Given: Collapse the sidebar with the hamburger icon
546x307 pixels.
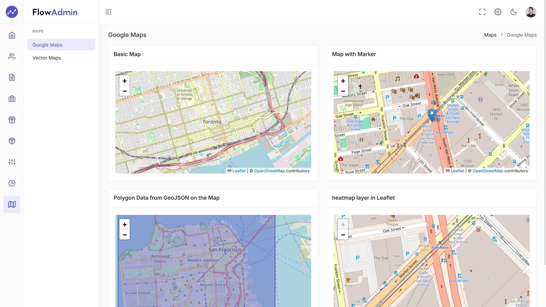Looking at the screenshot, I should [108, 12].
